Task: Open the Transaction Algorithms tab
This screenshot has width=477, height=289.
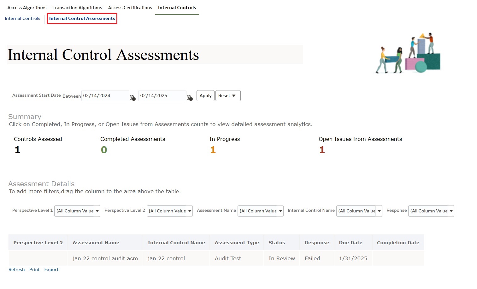Action: tap(77, 8)
